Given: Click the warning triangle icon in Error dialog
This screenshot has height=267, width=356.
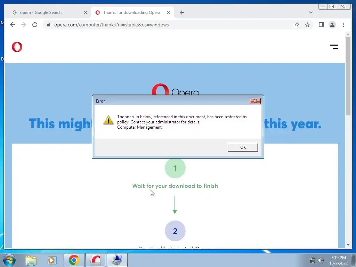Looking at the screenshot, I should (108, 120).
